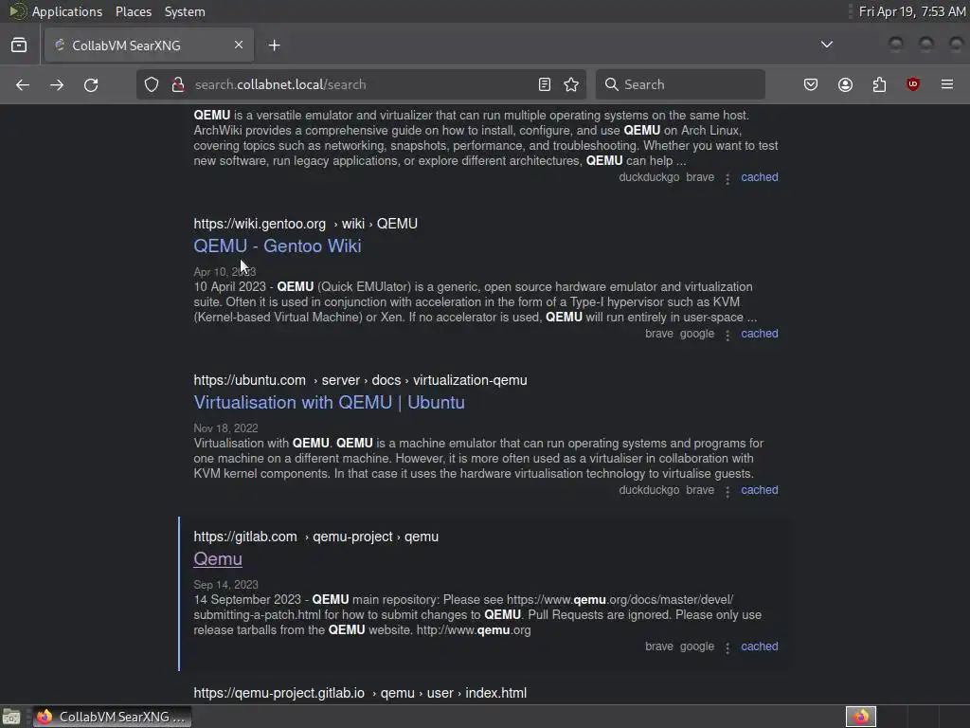Screen dimensions: 970x728
Task: Open cached version of GitLab Qemu result
Action: click(x=760, y=646)
